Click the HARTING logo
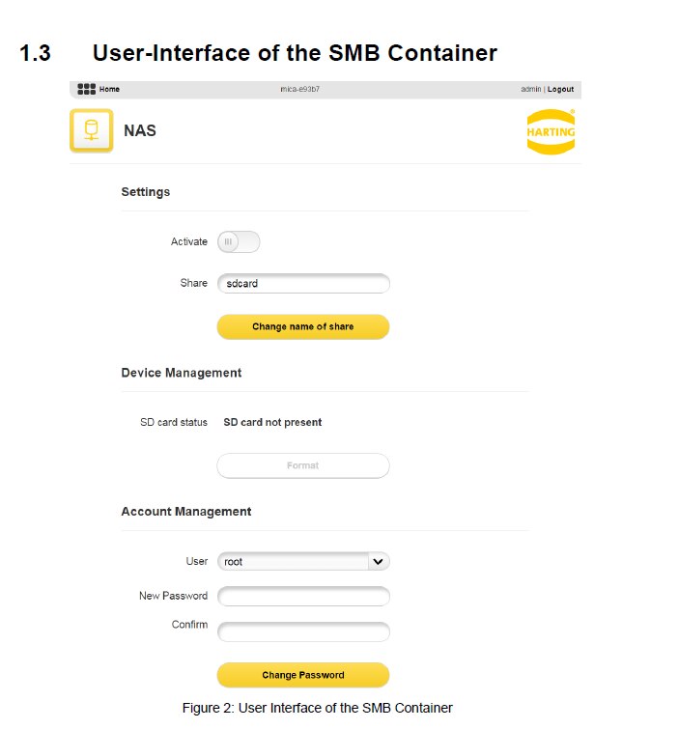Viewport: 679px width, 729px height. tap(551, 131)
